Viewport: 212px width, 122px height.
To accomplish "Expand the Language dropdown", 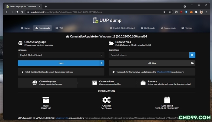I will tap(61, 55).
